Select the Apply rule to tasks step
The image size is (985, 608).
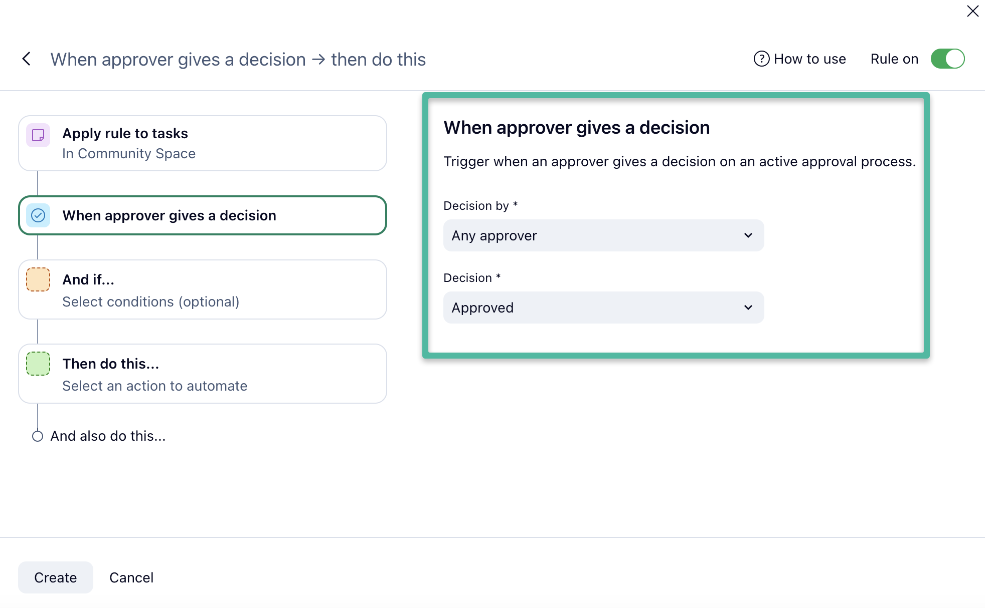tap(203, 143)
